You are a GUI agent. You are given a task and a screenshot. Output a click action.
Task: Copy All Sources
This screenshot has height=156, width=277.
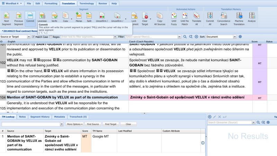(160, 19)
